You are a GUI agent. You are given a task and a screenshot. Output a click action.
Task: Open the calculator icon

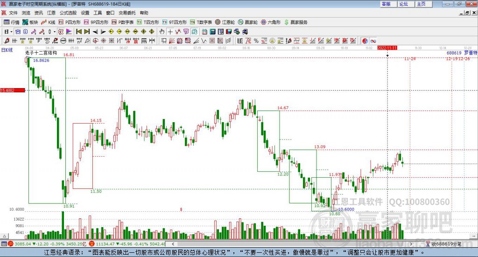213,32
